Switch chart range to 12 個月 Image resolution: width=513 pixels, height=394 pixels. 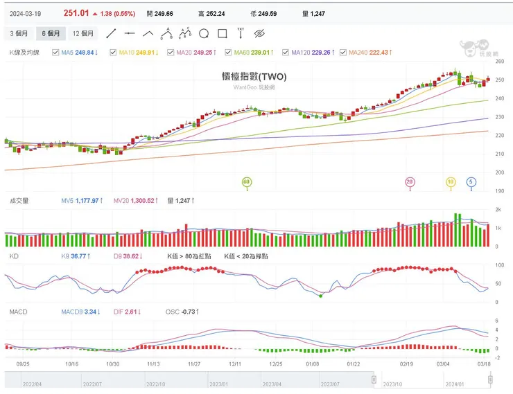click(x=83, y=33)
